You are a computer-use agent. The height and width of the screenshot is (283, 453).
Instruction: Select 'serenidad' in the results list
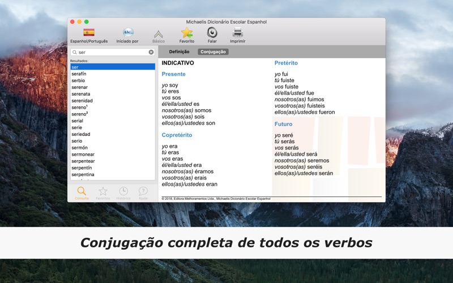click(x=113, y=101)
